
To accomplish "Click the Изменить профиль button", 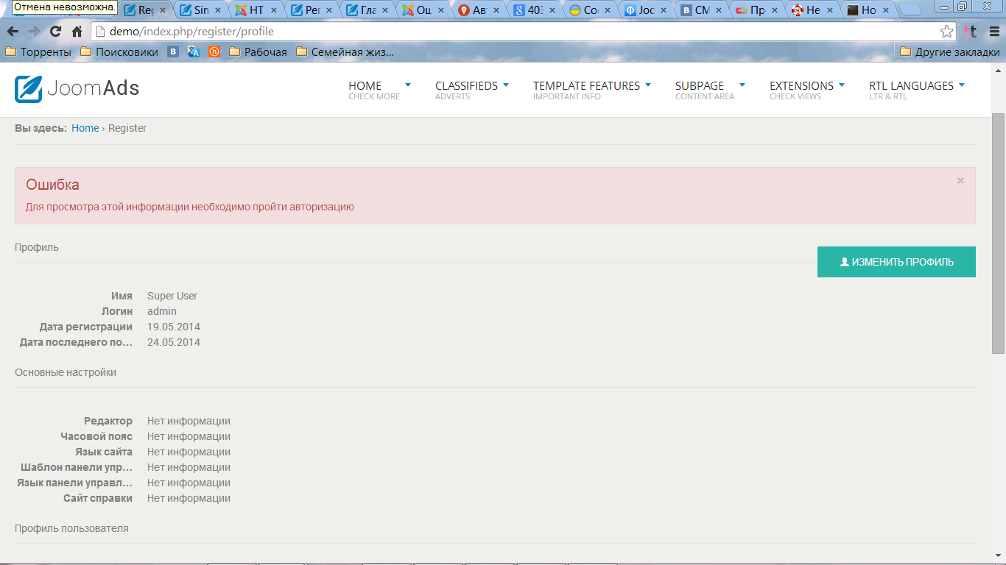I will pos(896,262).
